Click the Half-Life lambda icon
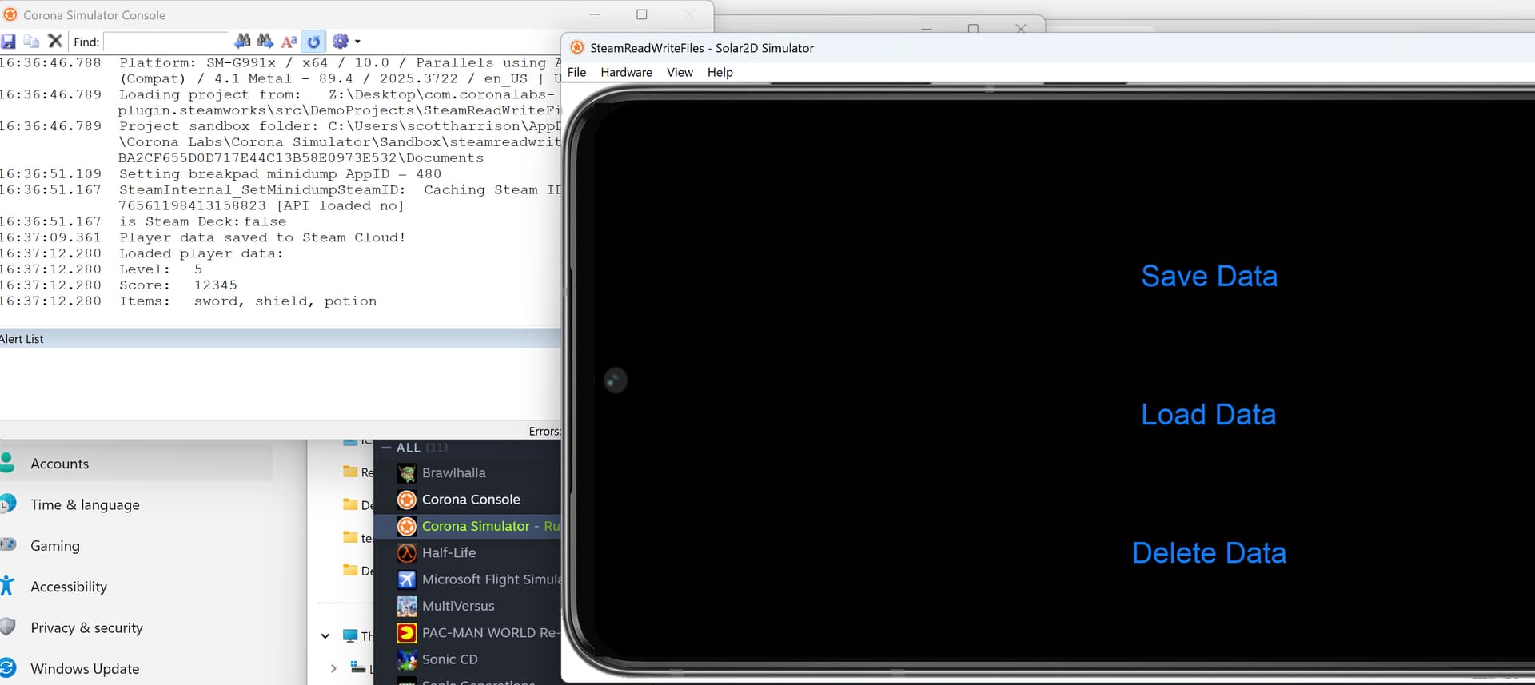The height and width of the screenshot is (685, 1535). (x=407, y=553)
